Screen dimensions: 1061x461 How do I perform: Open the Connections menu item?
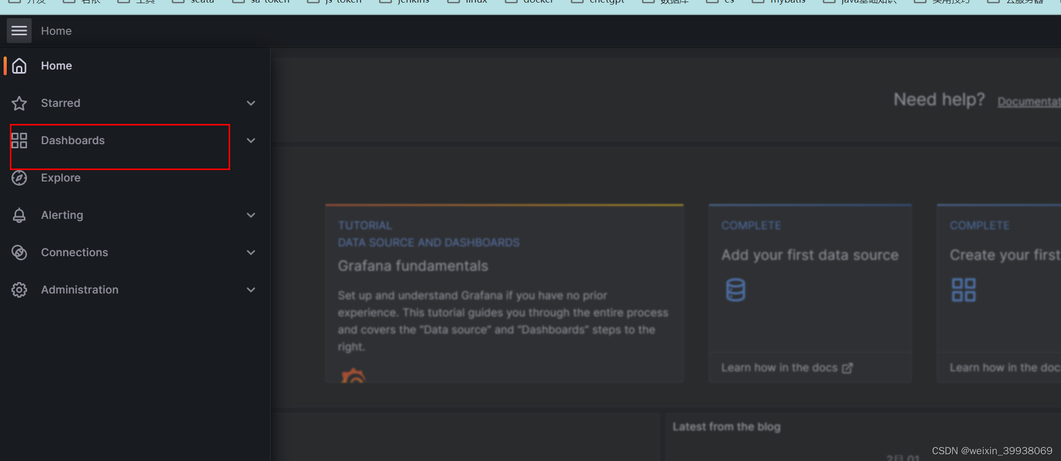coord(74,253)
